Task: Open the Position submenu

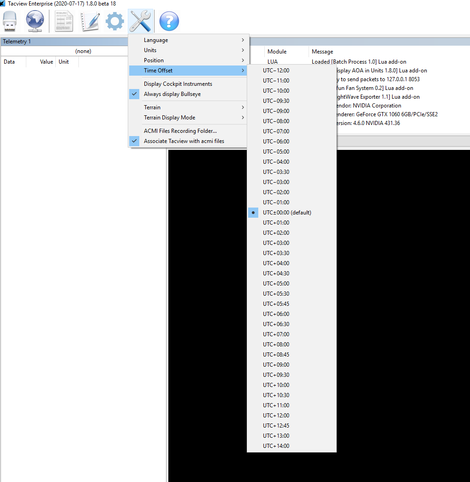Action: pyautogui.click(x=188, y=60)
